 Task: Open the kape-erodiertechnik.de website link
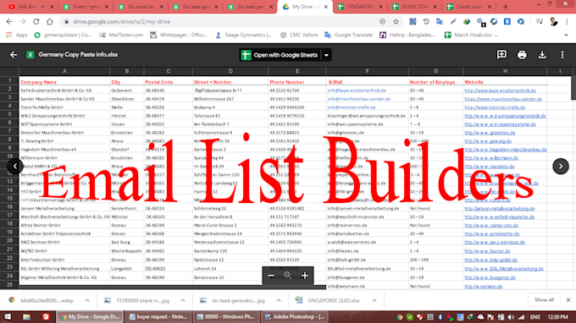click(x=500, y=90)
